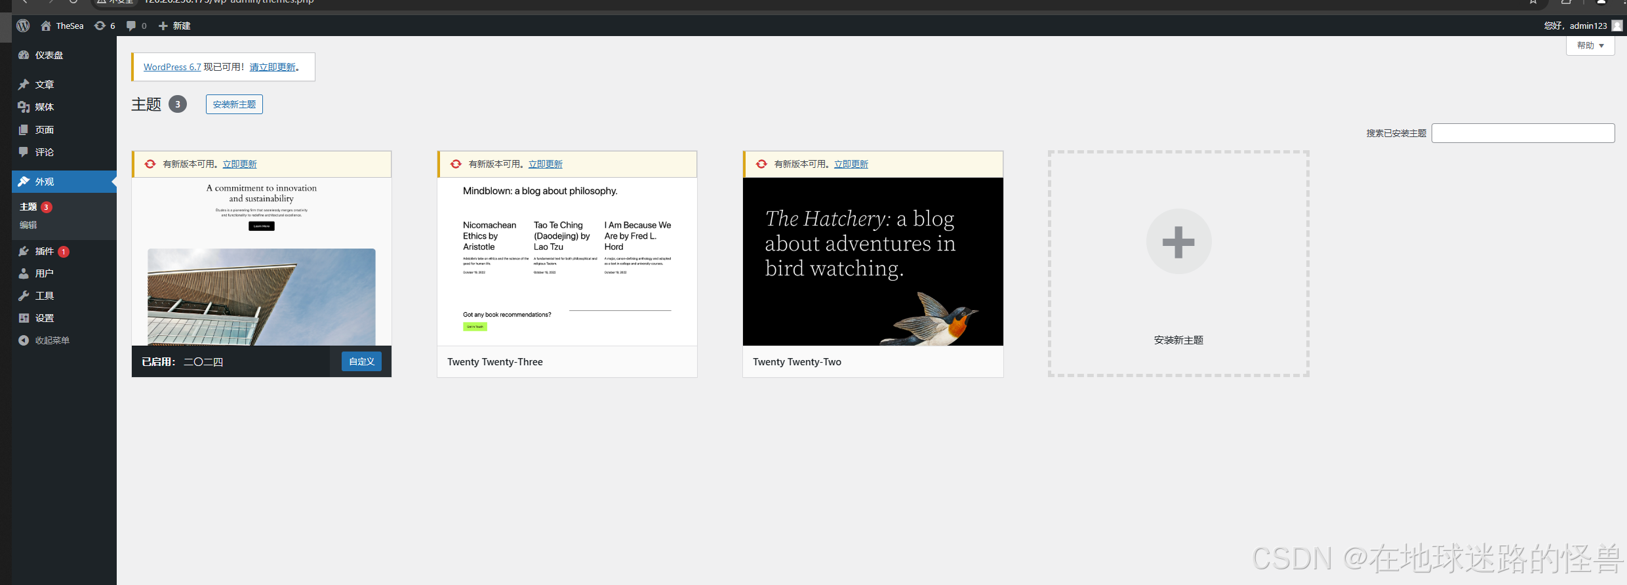Click the collapse menu arrow icon

click(x=24, y=340)
